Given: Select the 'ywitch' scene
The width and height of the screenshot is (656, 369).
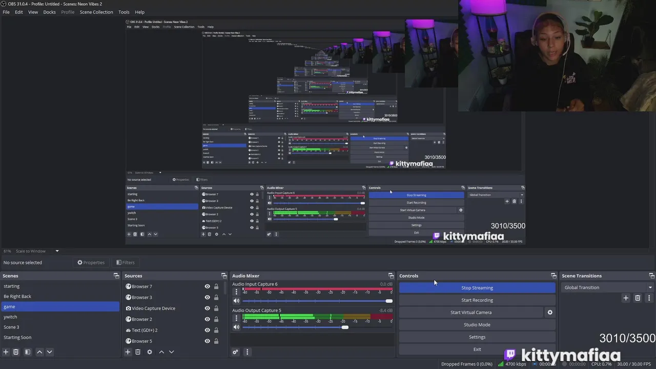Looking at the screenshot, I should tap(59, 317).
